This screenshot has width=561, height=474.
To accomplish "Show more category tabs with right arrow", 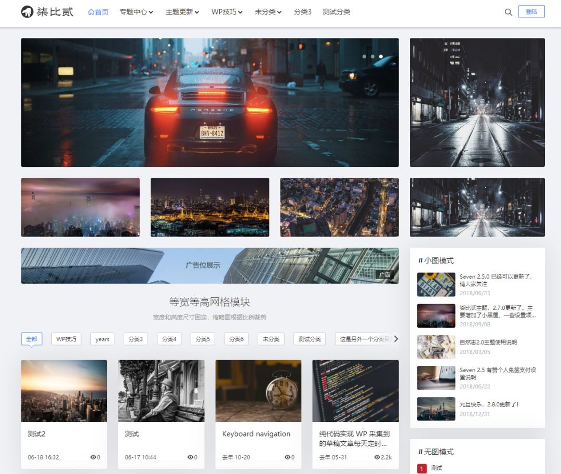I will [x=396, y=339].
